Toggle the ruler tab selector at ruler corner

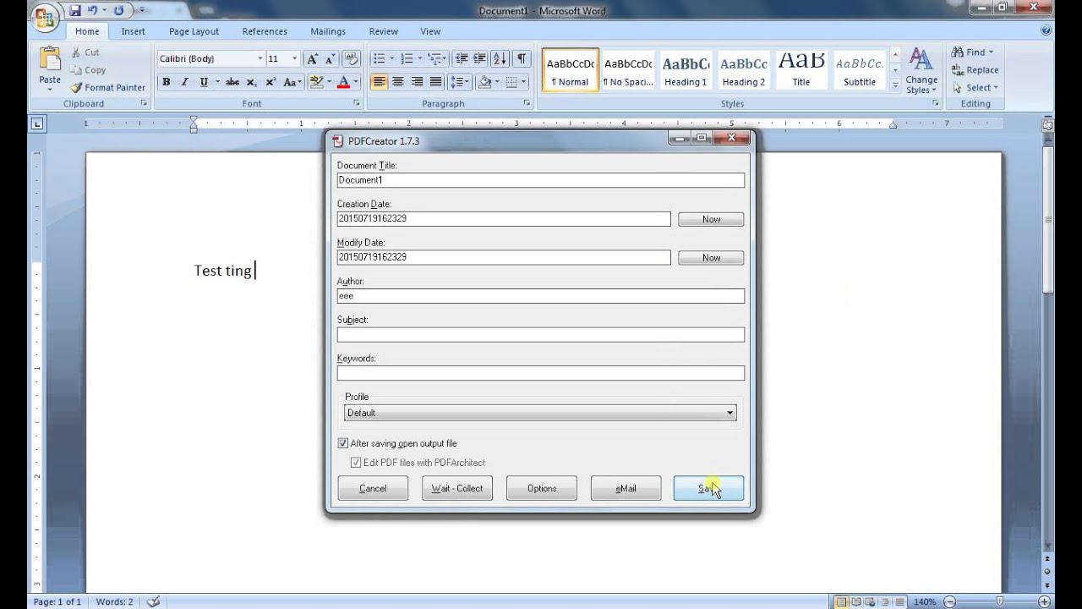coord(37,124)
